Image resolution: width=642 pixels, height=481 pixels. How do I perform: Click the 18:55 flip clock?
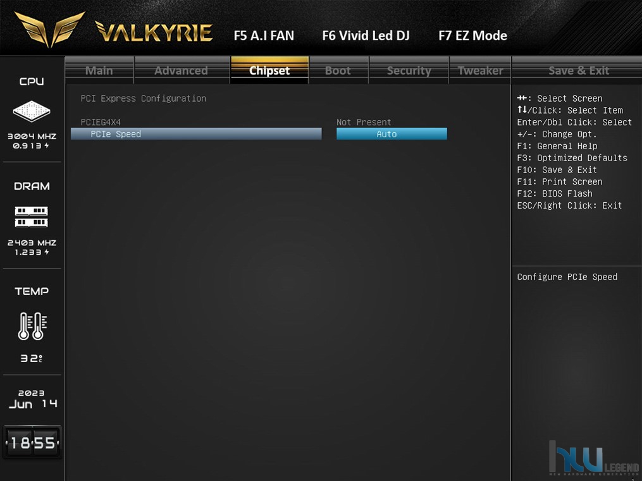(x=32, y=442)
